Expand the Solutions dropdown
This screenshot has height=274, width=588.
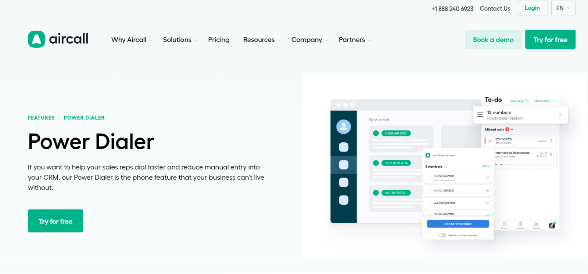(180, 40)
